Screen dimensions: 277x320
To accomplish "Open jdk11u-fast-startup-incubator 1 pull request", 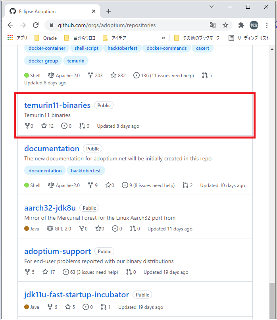I will [x=106, y=307].
